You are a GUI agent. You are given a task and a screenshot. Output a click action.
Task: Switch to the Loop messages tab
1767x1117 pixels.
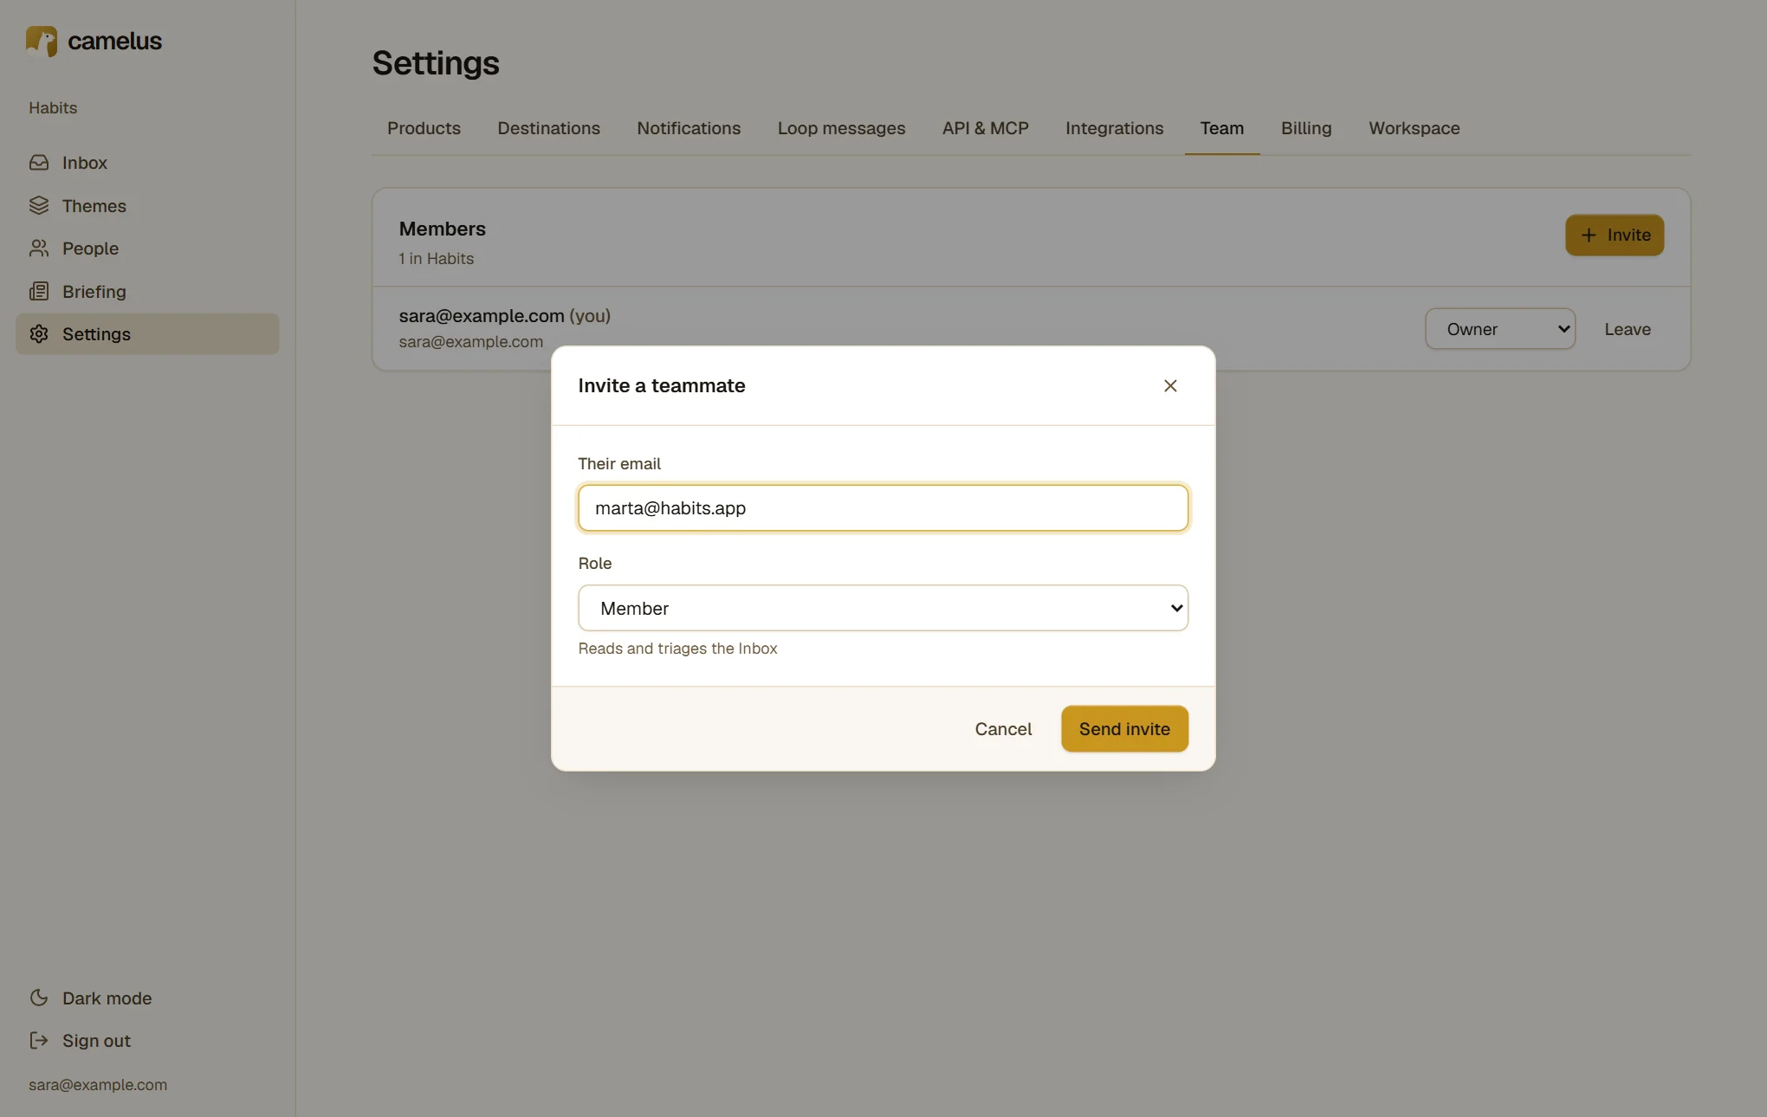tap(841, 128)
